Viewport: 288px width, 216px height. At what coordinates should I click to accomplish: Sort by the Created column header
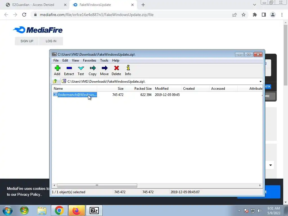pyautogui.click(x=195, y=89)
